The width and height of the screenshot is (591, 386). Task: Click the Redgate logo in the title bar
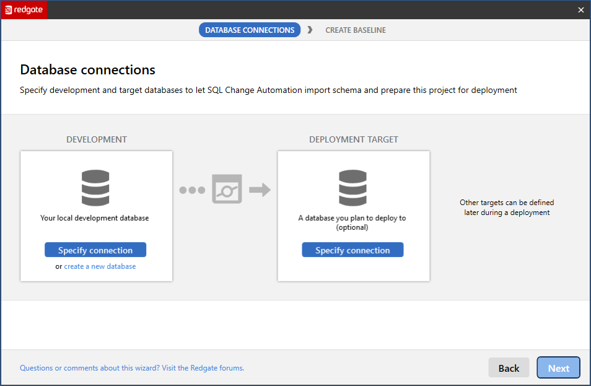[x=24, y=10]
